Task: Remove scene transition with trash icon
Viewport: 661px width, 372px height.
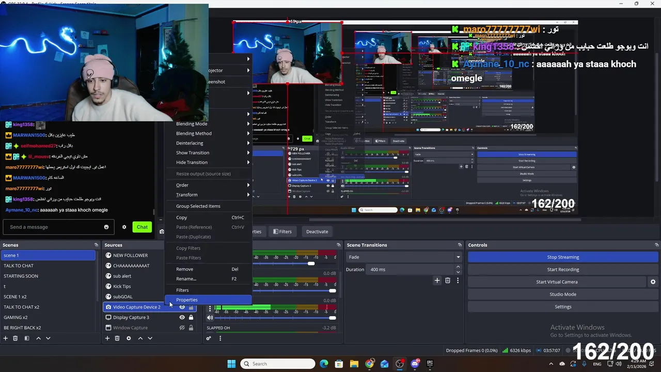Action: coord(448,281)
